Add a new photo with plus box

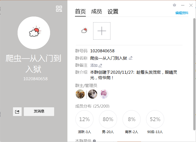pos(102,31)
